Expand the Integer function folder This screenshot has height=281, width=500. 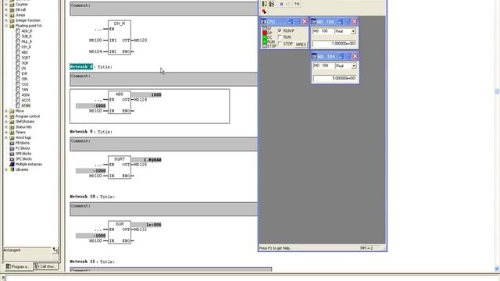(6, 20)
